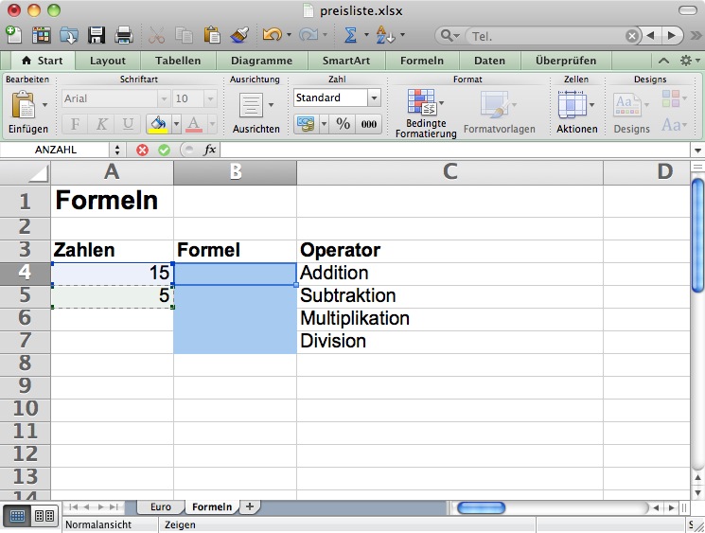This screenshot has width=705, height=533.
Task: Click the percent style button
Action: (343, 123)
